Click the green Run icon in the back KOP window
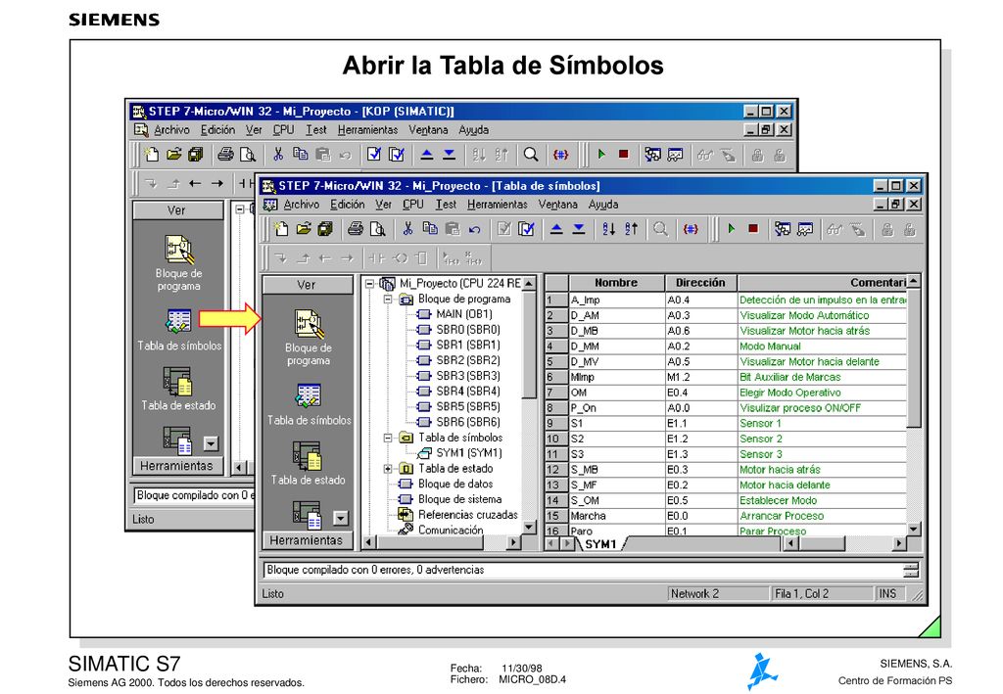 click(x=601, y=154)
